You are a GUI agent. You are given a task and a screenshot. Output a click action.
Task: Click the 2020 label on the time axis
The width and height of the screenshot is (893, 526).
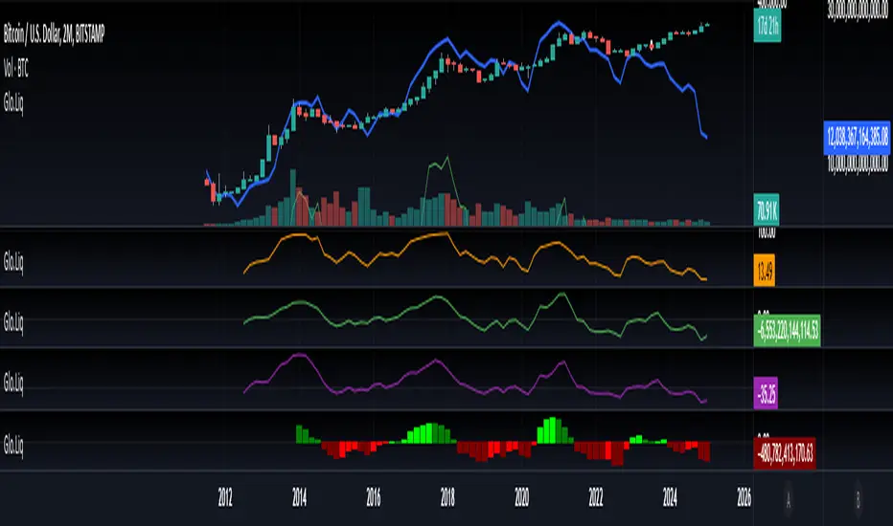(x=521, y=498)
